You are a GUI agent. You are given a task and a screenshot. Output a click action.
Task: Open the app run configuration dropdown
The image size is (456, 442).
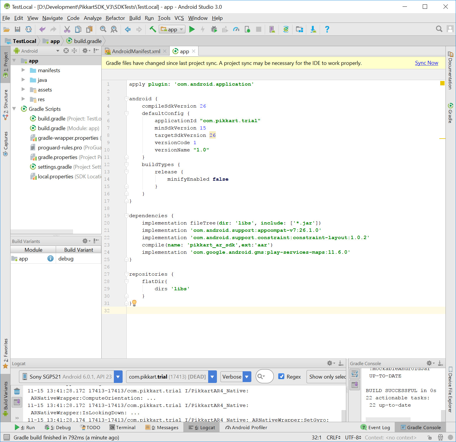(x=172, y=29)
